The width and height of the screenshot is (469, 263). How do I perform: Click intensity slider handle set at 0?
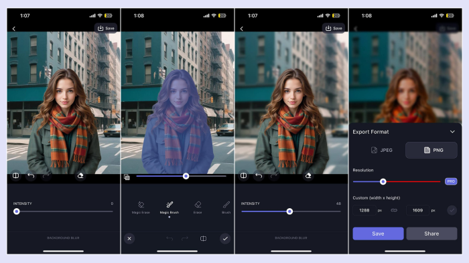17,211
